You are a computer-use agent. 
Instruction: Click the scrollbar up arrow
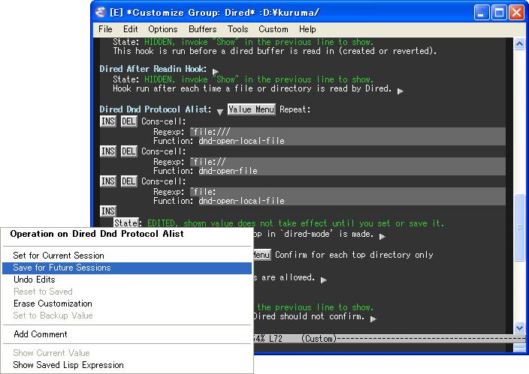(518, 42)
